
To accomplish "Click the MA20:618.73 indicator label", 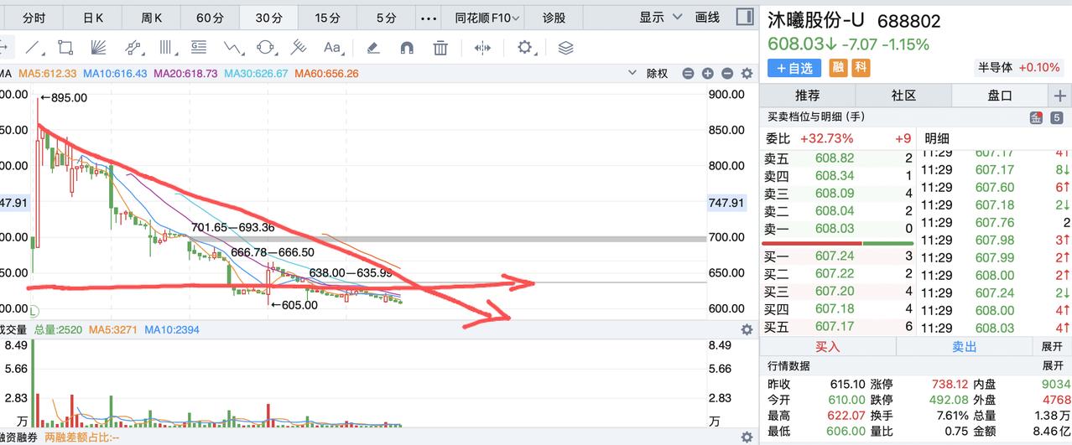I will pyautogui.click(x=186, y=74).
